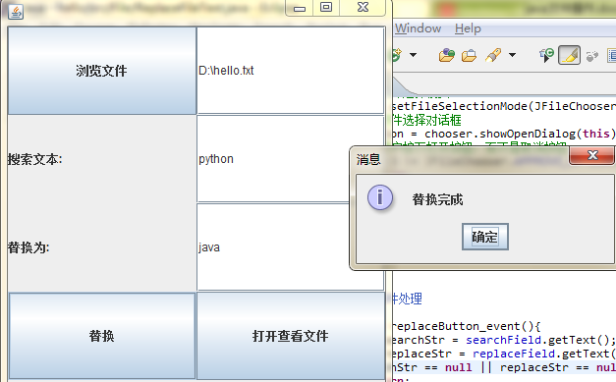Toggle Eclipse's breadcrumb icon with green C
This screenshot has height=382, width=616.
(x=546, y=55)
